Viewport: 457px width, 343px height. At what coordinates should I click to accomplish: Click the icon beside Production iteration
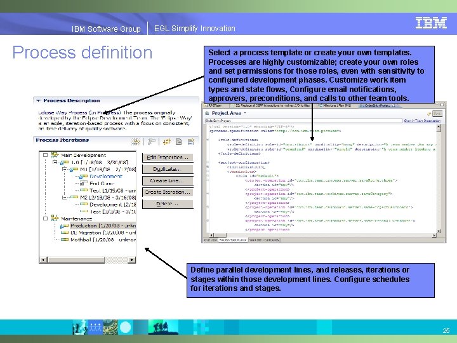64,225
